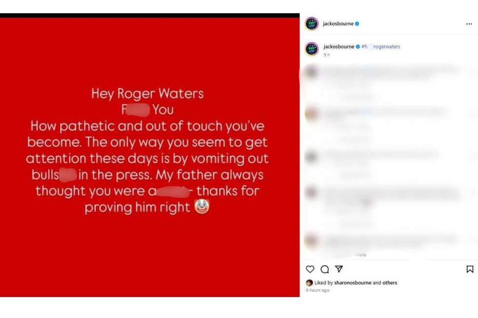Click the clown emoji in the post image
The height and width of the screenshot is (318, 478).
coord(201,206)
